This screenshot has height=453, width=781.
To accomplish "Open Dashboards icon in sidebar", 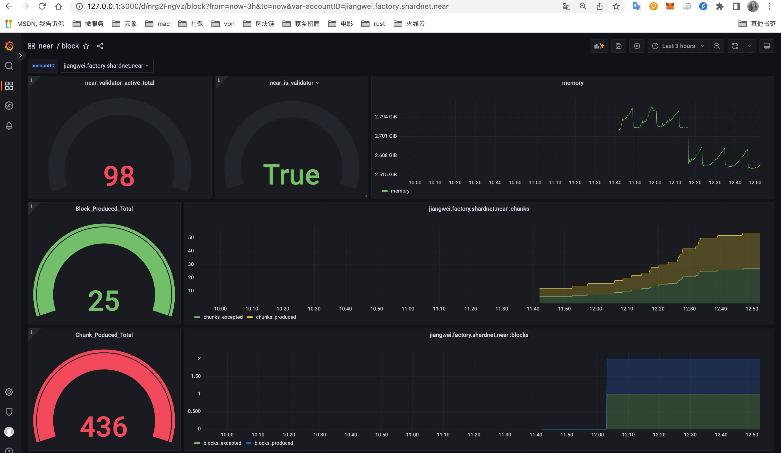I will 9,86.
